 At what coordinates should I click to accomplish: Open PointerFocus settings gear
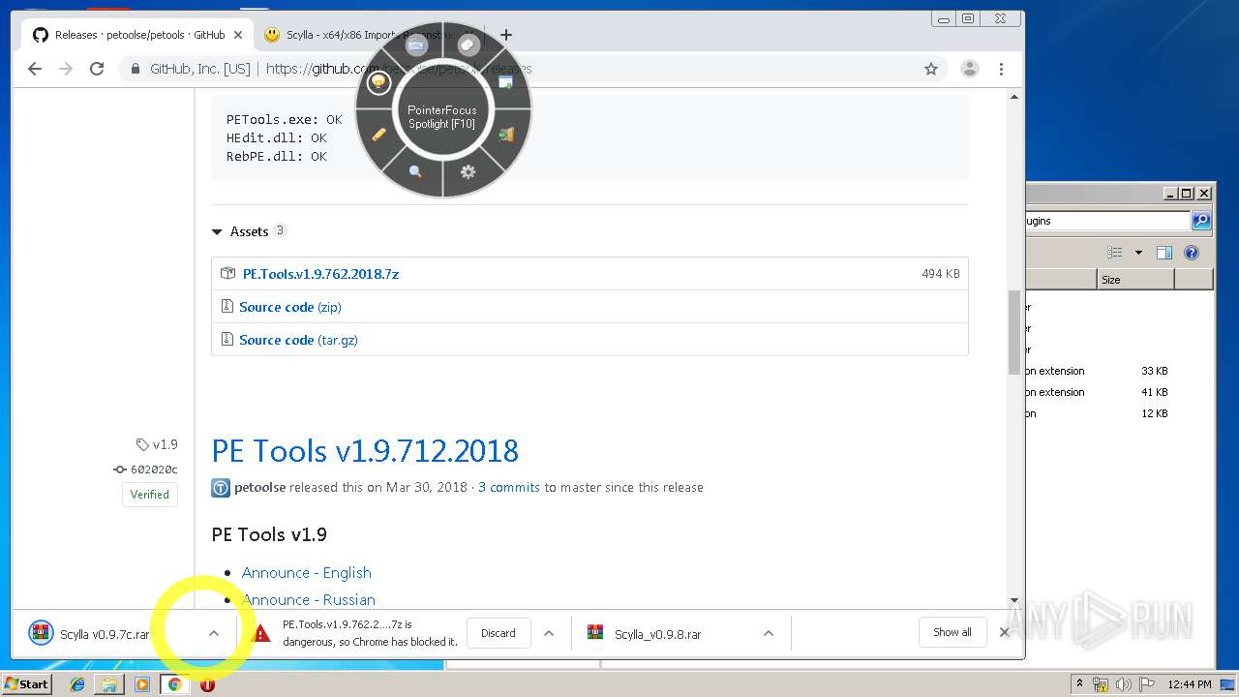tap(468, 171)
